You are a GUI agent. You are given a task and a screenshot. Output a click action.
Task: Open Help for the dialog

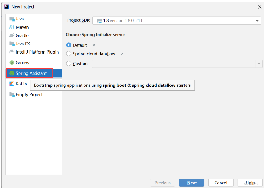click(250, 183)
